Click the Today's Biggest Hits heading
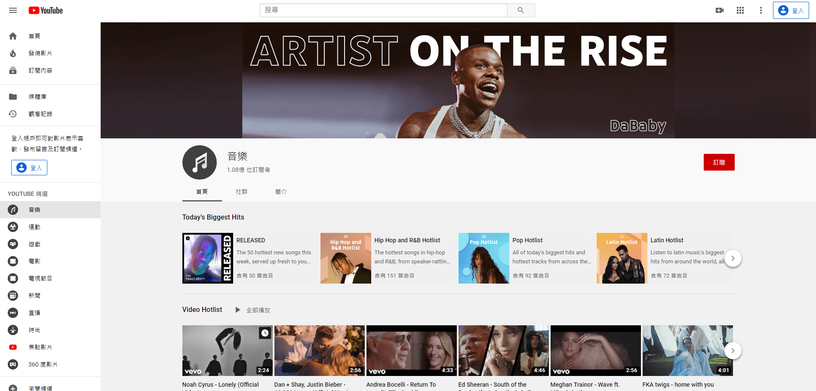The width and height of the screenshot is (816, 391). 213,217
